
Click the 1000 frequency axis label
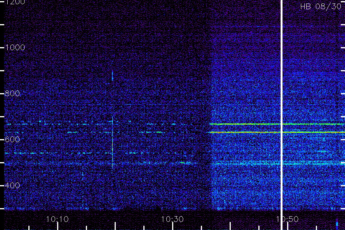click(x=15, y=48)
